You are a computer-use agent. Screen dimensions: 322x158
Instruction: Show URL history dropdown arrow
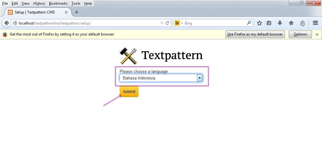coord(162,23)
